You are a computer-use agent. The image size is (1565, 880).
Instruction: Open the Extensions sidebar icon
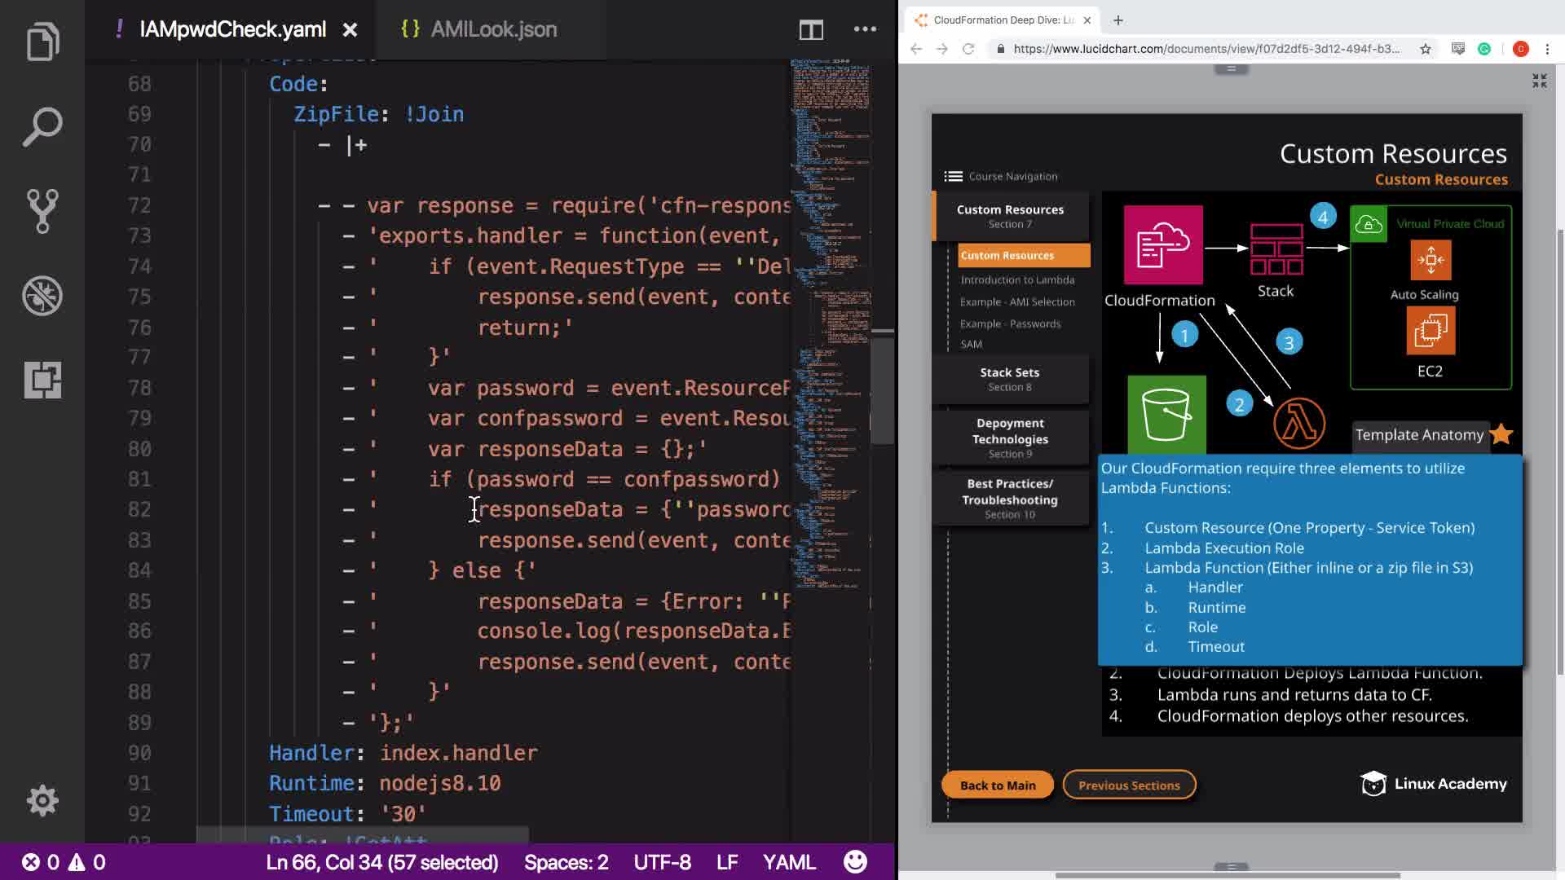click(x=42, y=380)
